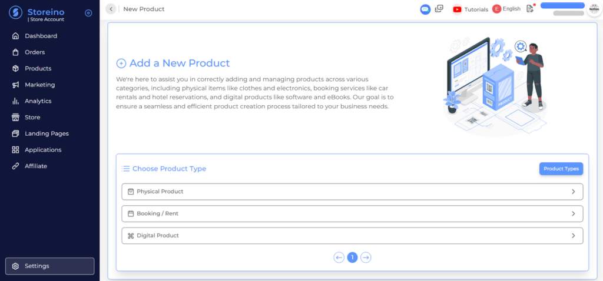This screenshot has height=281, width=603.
Task: Click the list icon beside Choose Product Type
Action: point(126,169)
